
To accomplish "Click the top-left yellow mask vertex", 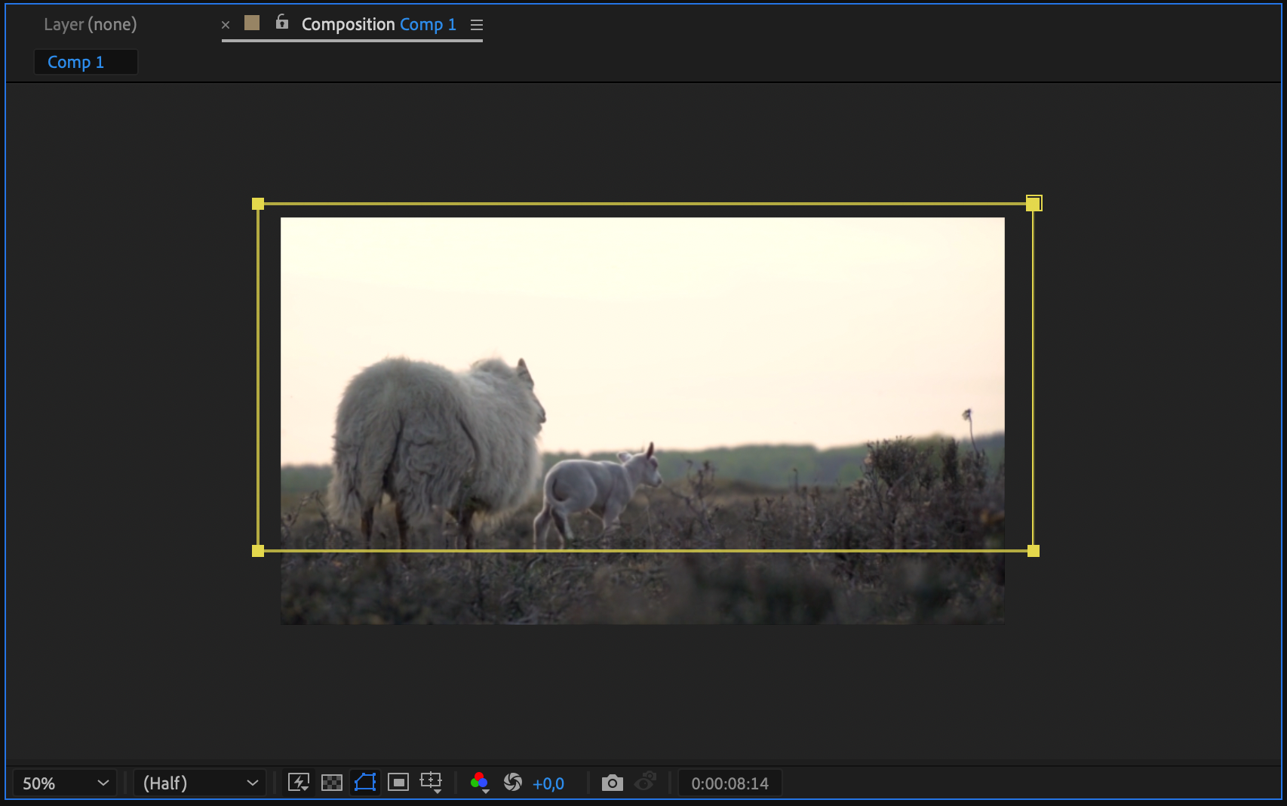I will coord(258,204).
